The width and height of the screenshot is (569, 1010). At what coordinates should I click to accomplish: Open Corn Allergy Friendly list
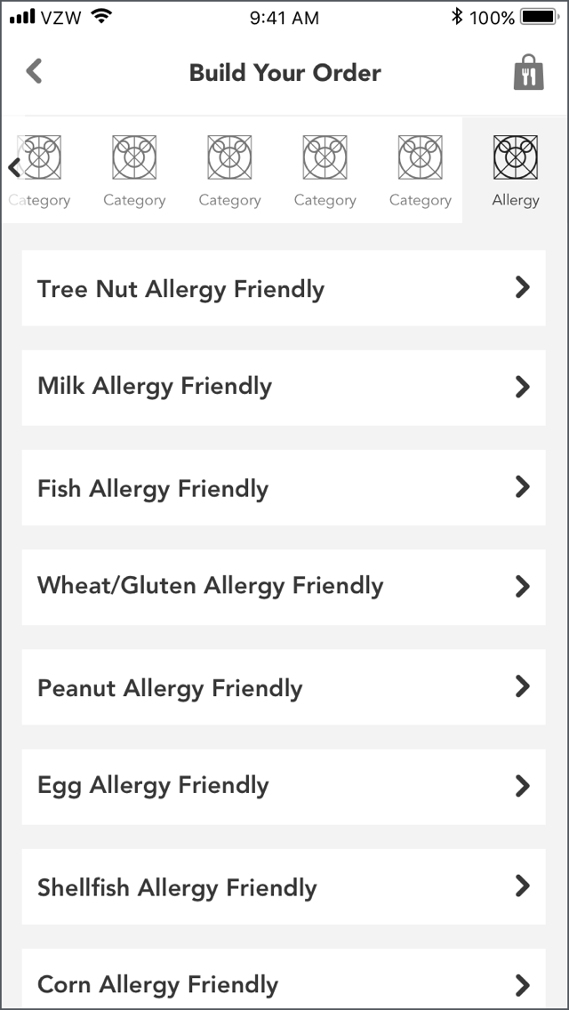tap(283, 982)
